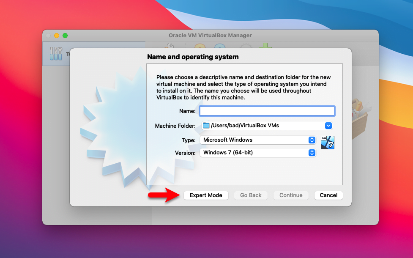Click the Name and operating system heading
The width and height of the screenshot is (413, 258).
click(x=193, y=57)
